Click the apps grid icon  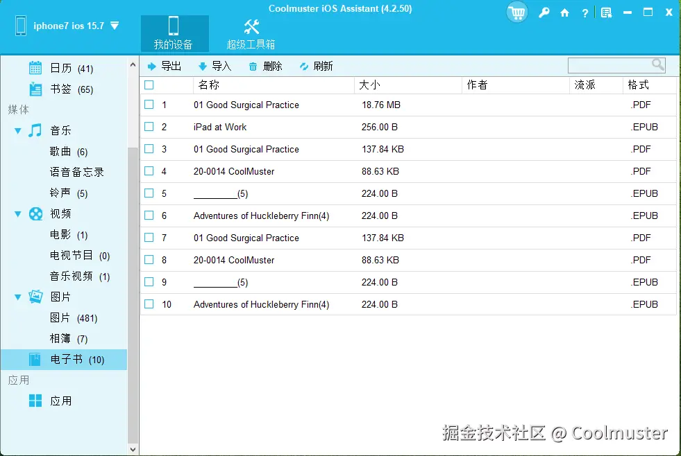(x=35, y=401)
